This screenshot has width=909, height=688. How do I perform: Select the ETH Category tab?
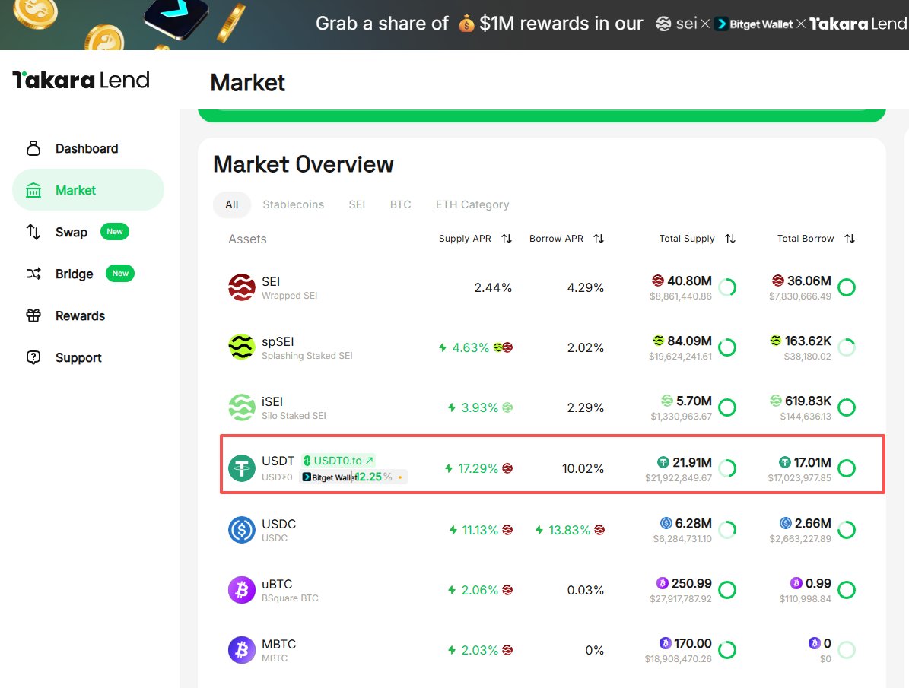point(472,204)
